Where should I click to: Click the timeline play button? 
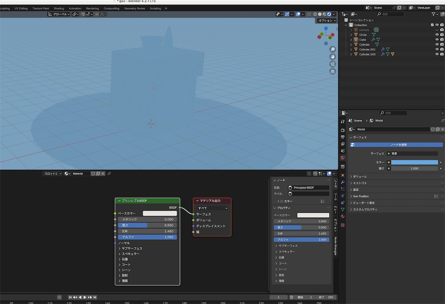coord(85,297)
